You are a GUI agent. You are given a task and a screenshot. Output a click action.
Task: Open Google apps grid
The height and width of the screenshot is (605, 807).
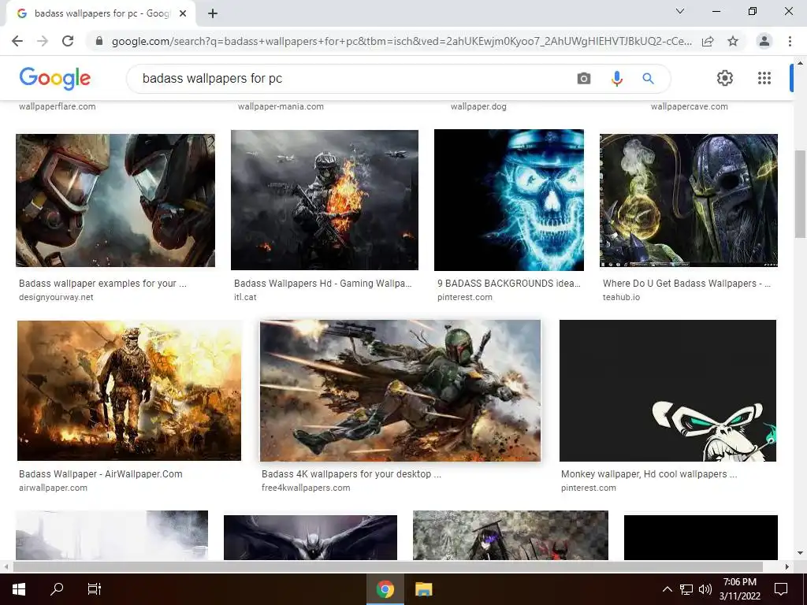click(x=764, y=78)
